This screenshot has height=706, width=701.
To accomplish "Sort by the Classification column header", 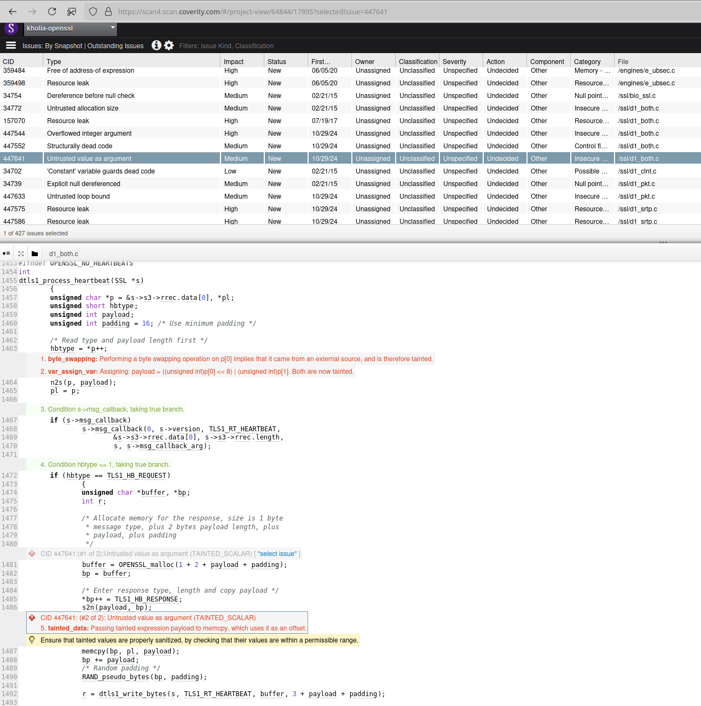I will click(418, 62).
